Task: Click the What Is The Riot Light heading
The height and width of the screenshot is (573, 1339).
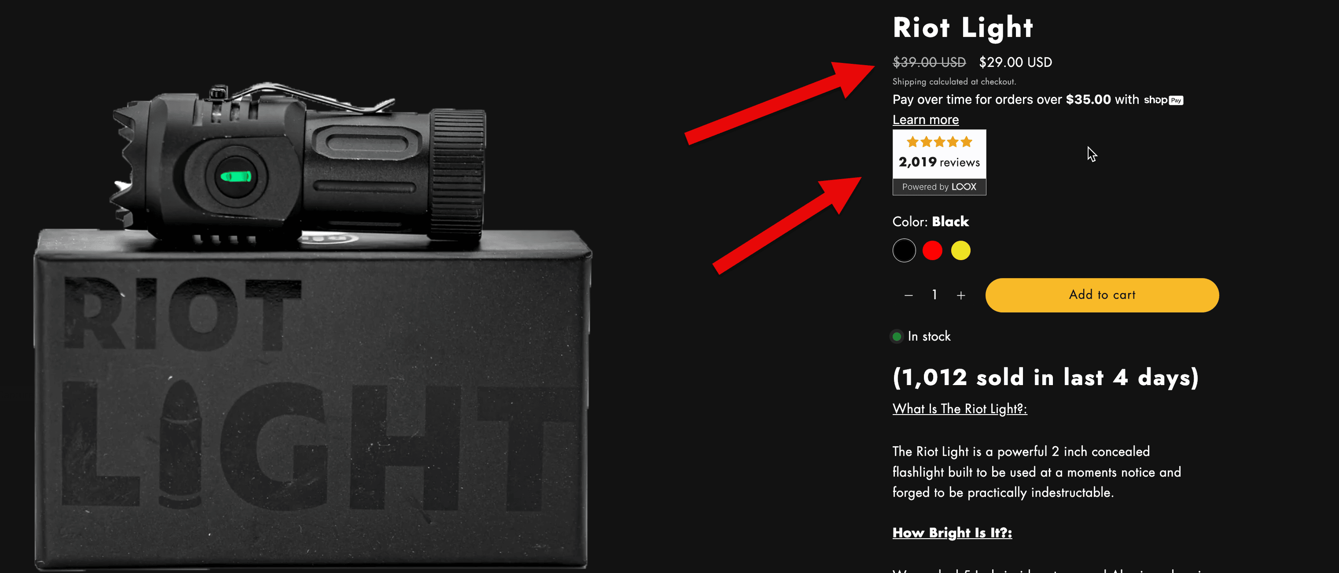Action: pyautogui.click(x=960, y=409)
